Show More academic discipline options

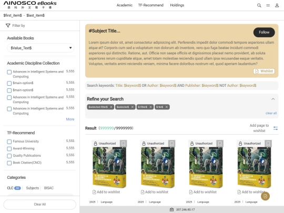point(70,119)
